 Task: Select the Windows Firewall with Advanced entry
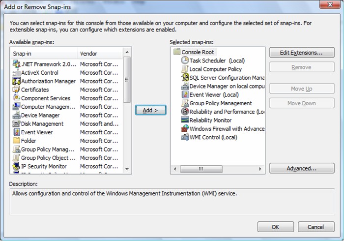227,129
